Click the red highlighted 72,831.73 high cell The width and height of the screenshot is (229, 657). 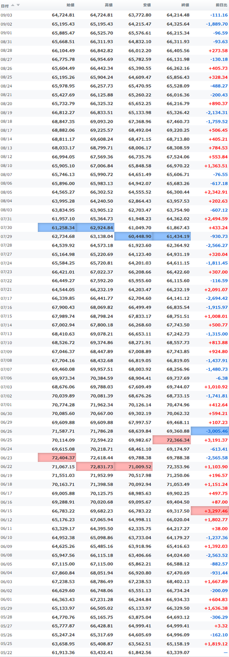click(x=95, y=466)
